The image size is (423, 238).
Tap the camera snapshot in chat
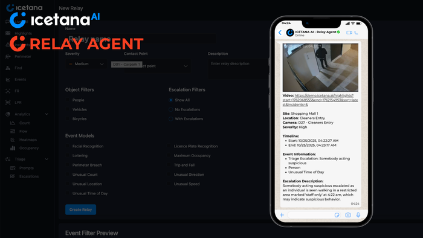point(320,68)
